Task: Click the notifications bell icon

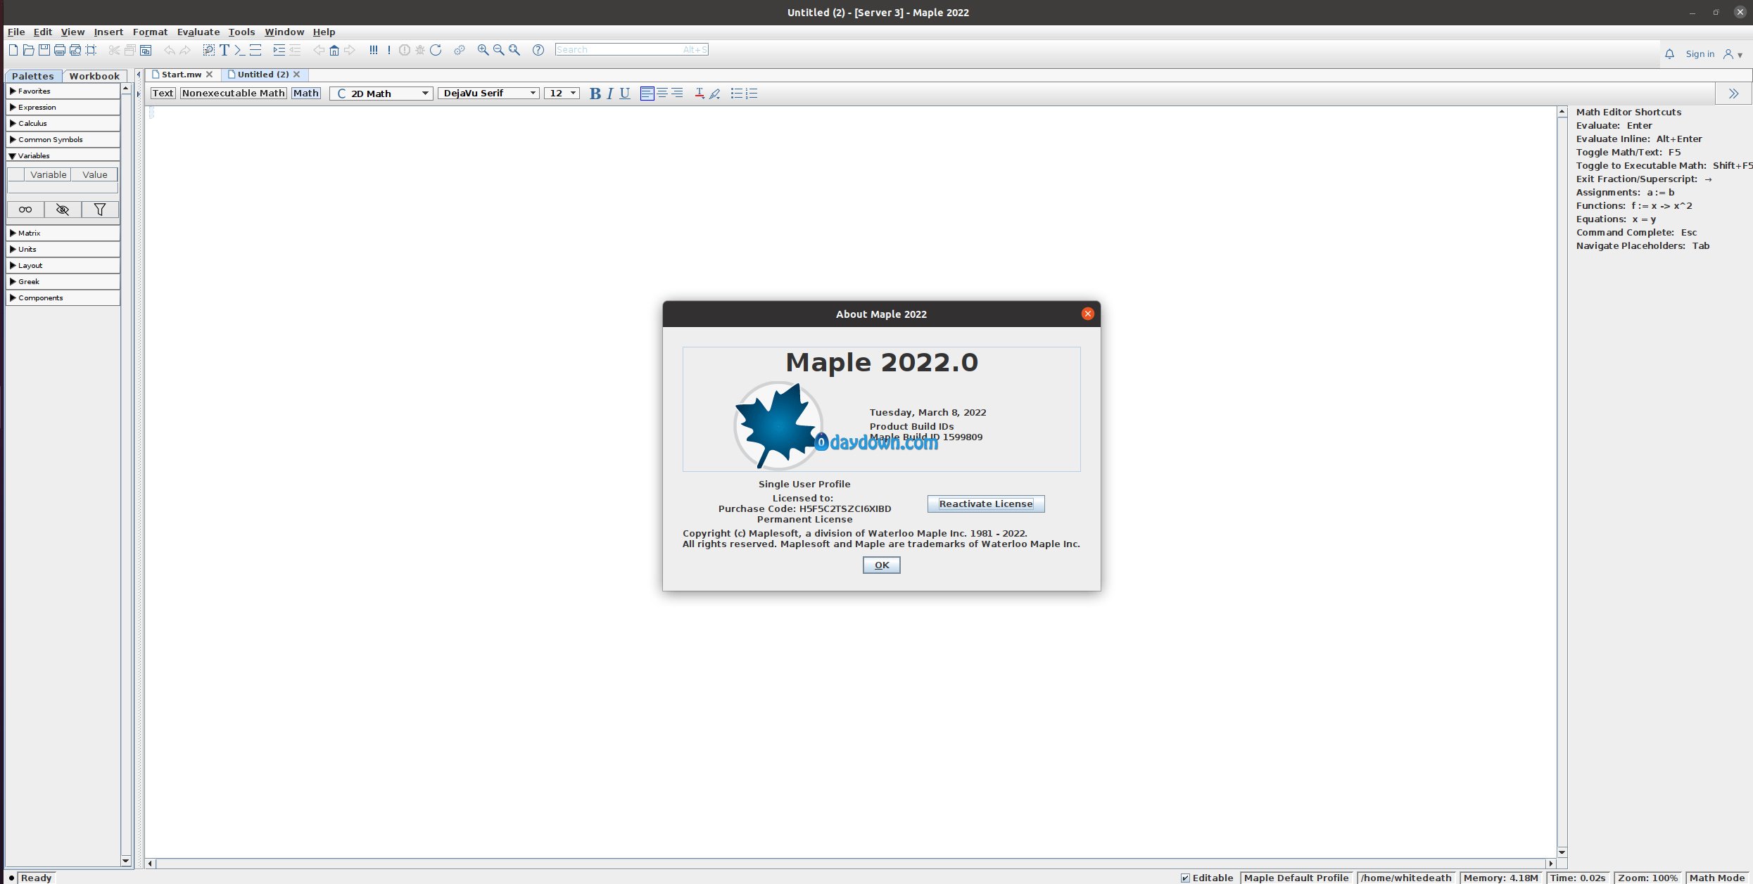Action: click(1669, 54)
